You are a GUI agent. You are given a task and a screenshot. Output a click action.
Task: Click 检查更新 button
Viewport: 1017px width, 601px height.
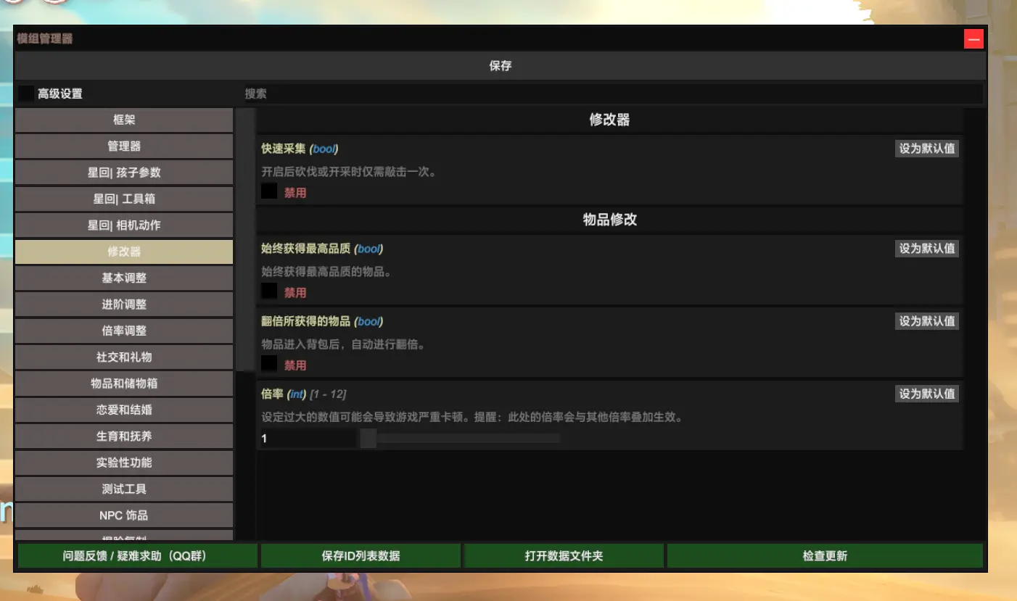coord(825,556)
